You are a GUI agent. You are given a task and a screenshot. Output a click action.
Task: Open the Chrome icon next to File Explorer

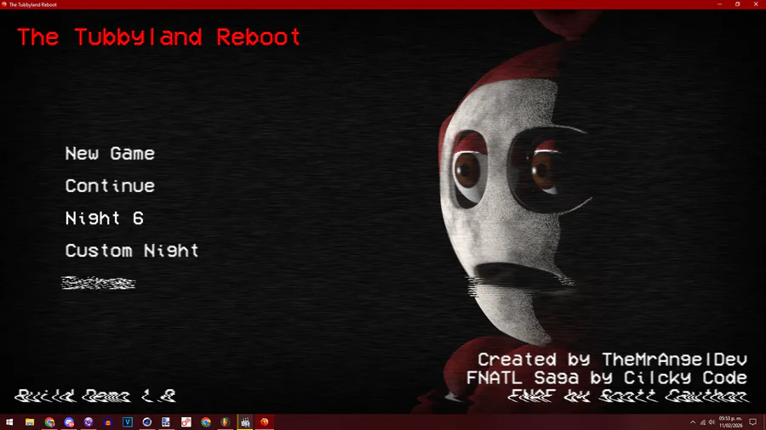(x=49, y=422)
